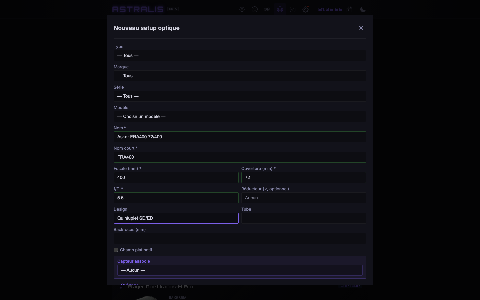Viewport: 480px width, 300px height.
Task: Click the Nouveau setup optique dialog title
Action: click(147, 28)
